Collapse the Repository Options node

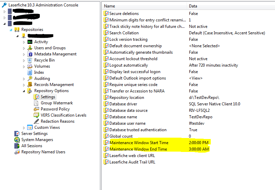[24, 91]
